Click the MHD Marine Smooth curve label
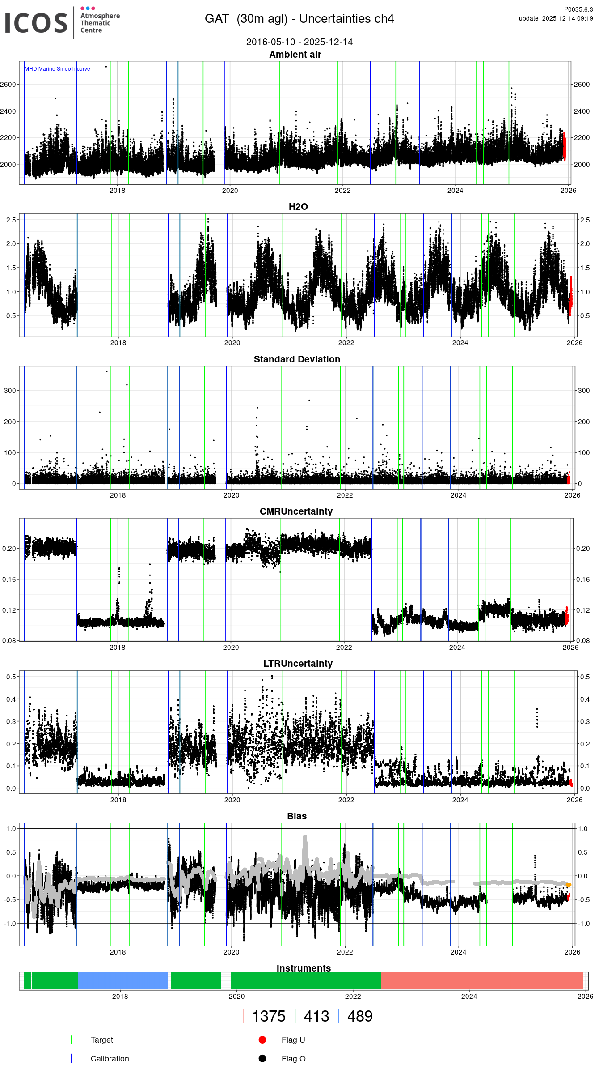 pyautogui.click(x=57, y=69)
